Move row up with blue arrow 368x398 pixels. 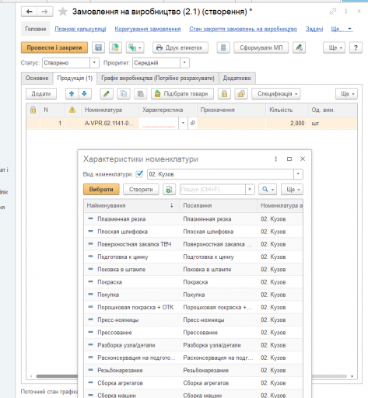point(72,94)
